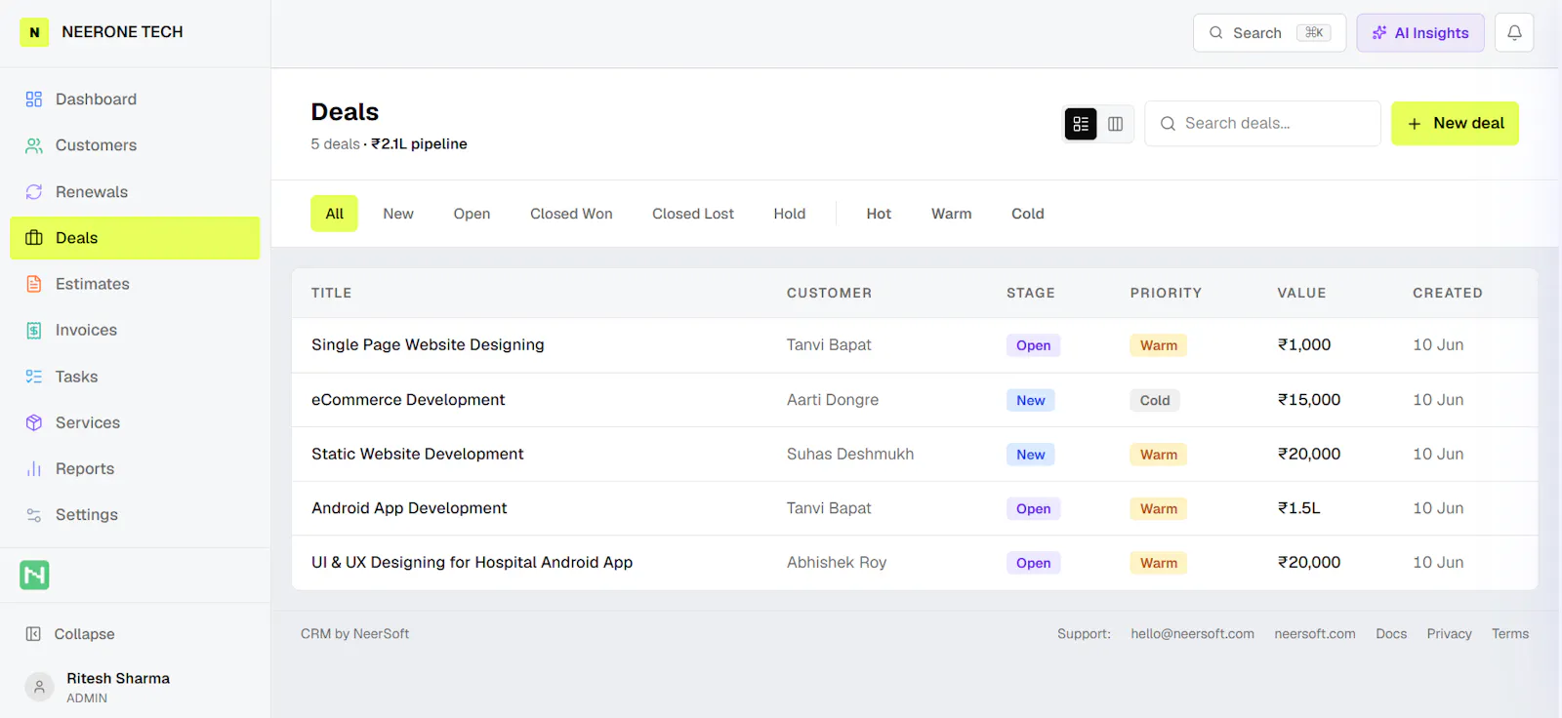Screen dimensions: 1562x718
Task: Open Invoices in sidebar
Action: tap(135, 331)
